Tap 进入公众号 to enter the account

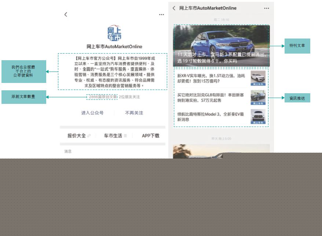92,113
